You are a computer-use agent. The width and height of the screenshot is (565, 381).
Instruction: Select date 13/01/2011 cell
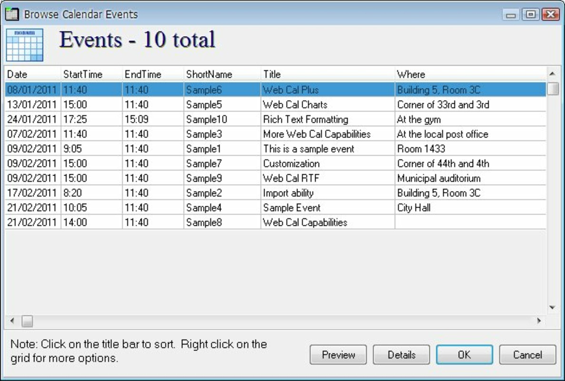tap(33, 104)
